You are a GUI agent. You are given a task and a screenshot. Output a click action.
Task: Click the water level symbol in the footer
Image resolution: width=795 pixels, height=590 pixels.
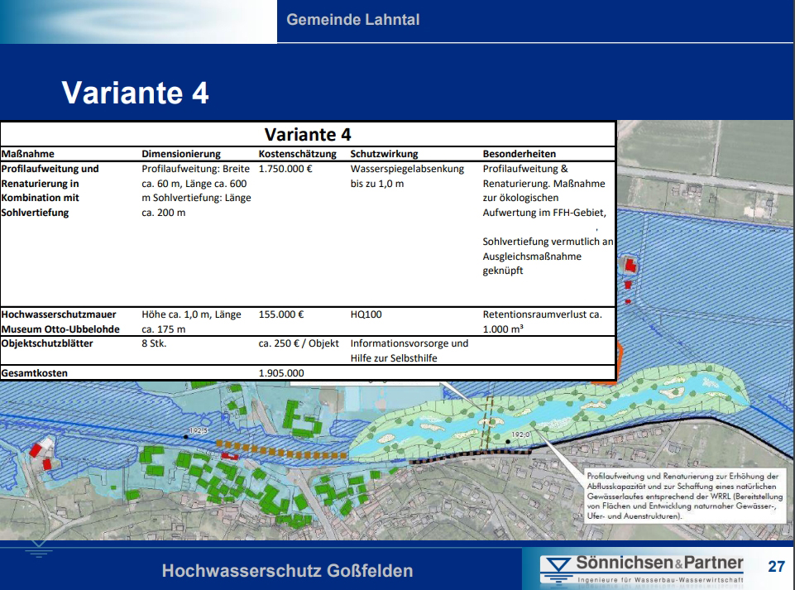(36, 549)
